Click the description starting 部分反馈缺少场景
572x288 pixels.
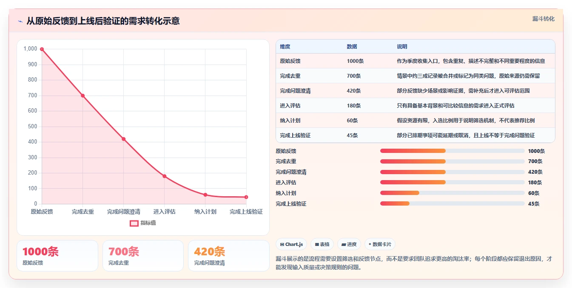click(463, 91)
